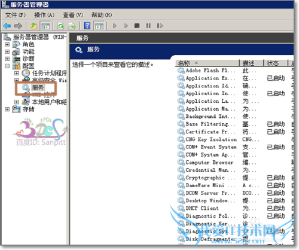
Task: Click the Export list toolbar icon
Action: coord(72,26)
